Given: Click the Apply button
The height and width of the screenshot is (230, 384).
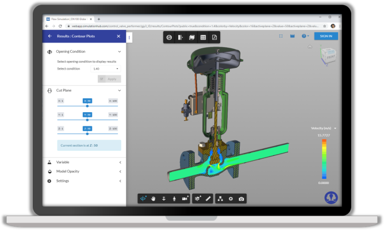Looking at the screenshot, I should [x=109, y=79].
